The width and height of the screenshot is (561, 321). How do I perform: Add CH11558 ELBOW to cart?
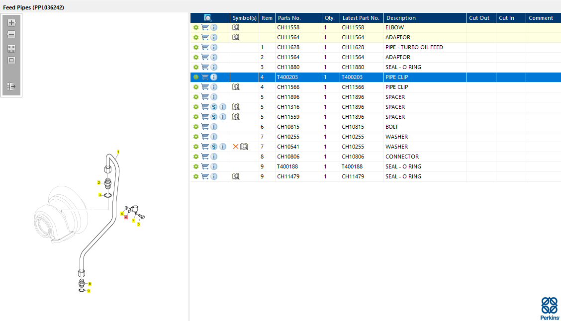(205, 27)
